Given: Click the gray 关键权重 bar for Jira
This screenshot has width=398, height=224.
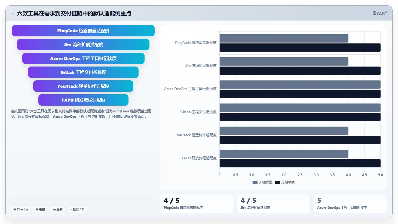Looking at the screenshot, I should point(284,61).
